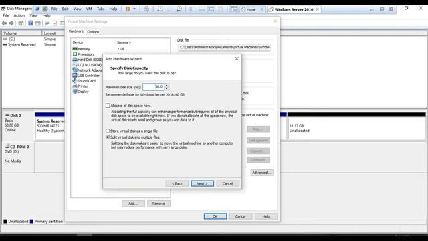Click OK in Virtual Machine Settings
This screenshot has width=428, height=241.
215,216
